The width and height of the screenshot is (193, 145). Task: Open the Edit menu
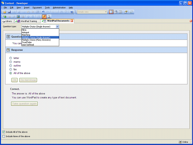pyautogui.click(x=12, y=8)
